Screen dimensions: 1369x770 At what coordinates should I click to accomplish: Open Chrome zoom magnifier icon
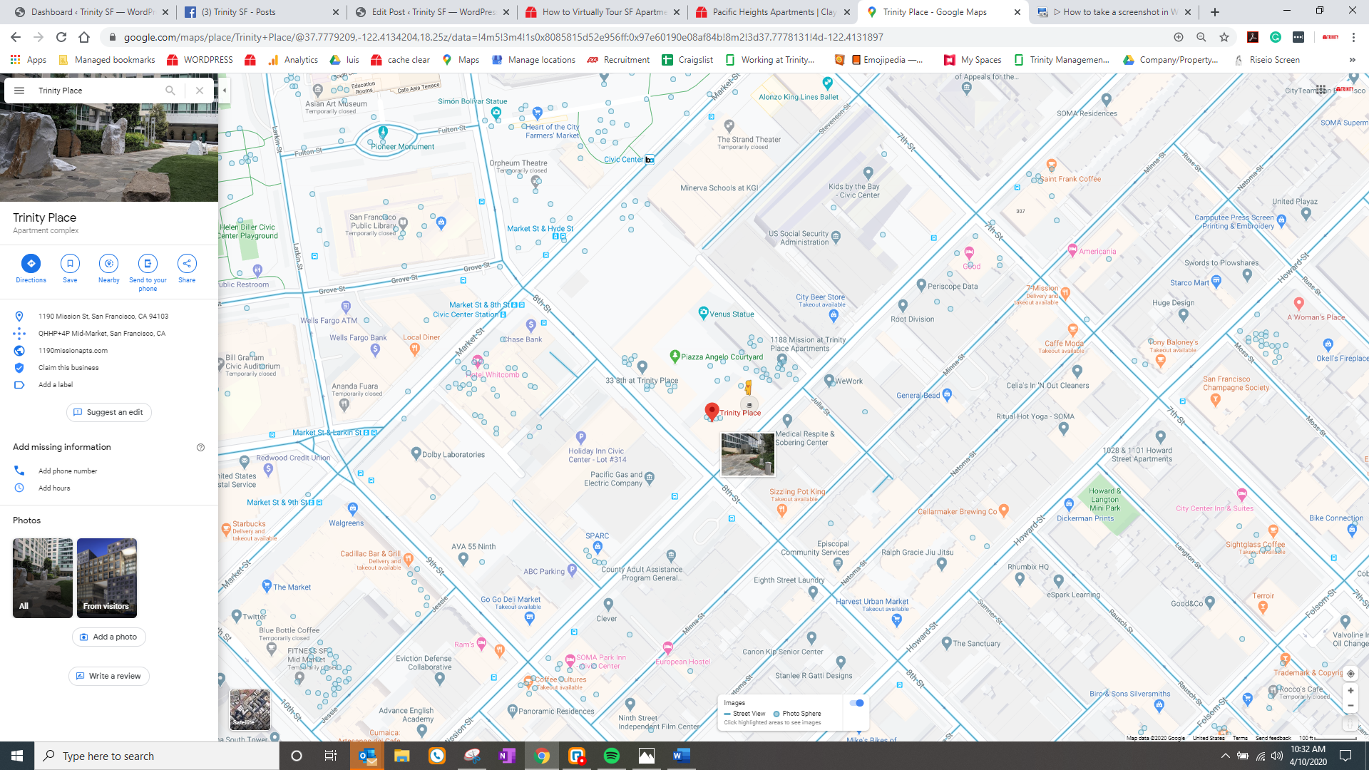point(1201,37)
